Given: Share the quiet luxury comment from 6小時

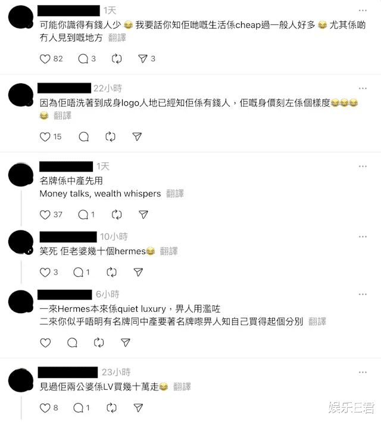Looking at the screenshot, I should pos(126,343).
